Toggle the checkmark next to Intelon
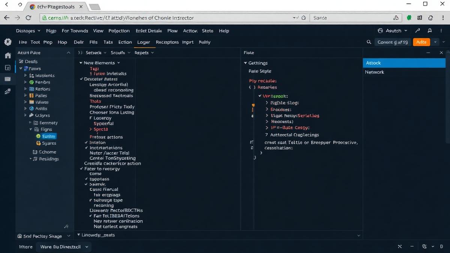Viewport: 450px width, 253px height. (x=86, y=142)
